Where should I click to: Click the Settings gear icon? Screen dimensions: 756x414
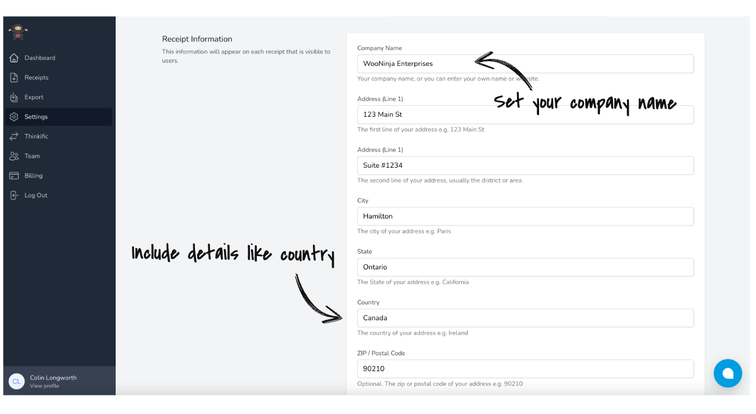(x=14, y=117)
